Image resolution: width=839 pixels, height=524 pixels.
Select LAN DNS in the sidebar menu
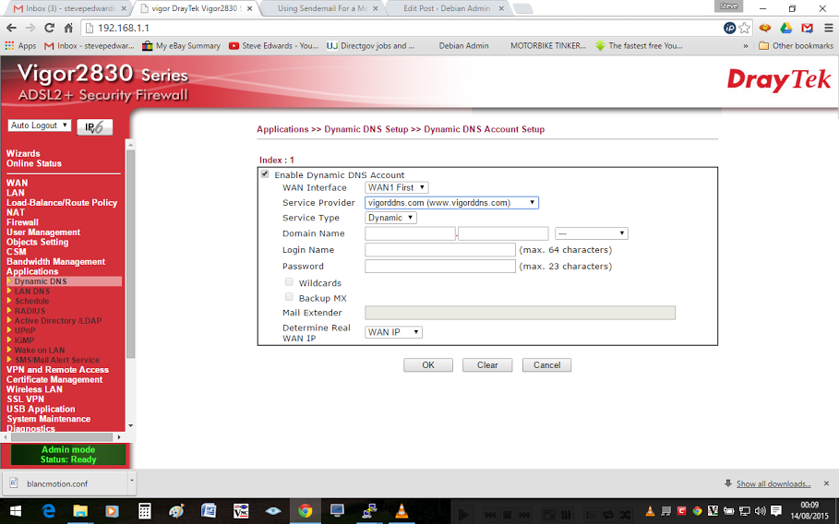tap(32, 292)
